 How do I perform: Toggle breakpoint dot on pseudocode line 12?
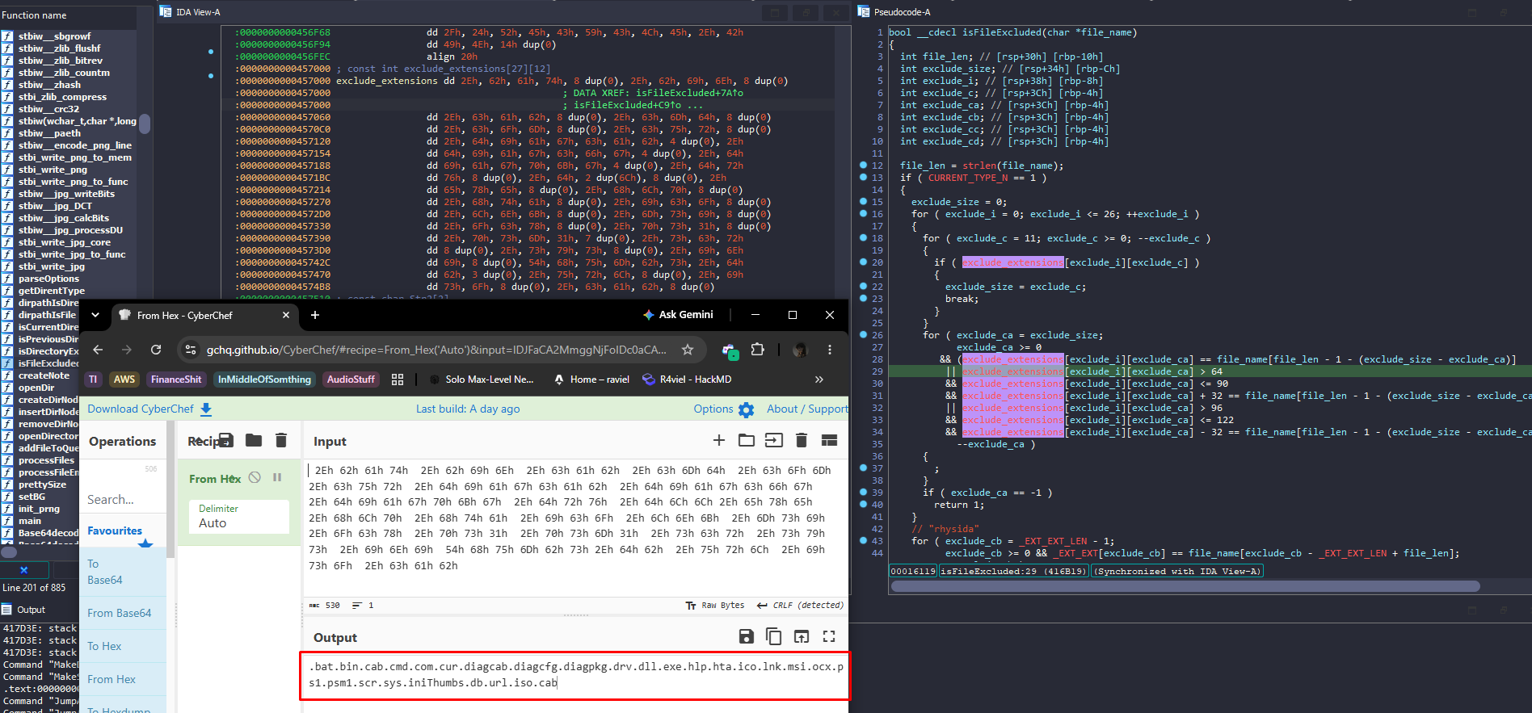point(863,166)
